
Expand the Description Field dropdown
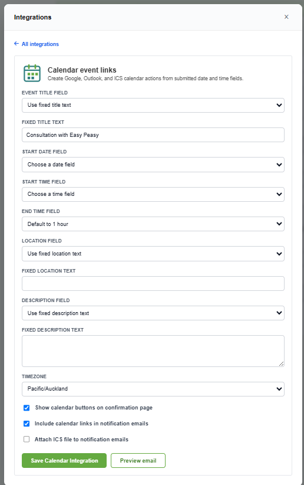point(153,313)
